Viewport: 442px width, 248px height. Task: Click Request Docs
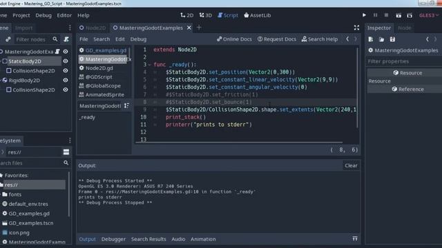[x=277, y=39]
